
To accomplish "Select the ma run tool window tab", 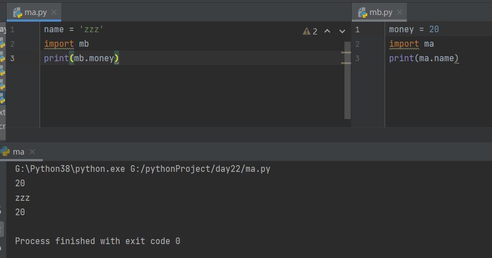I will pos(18,152).
